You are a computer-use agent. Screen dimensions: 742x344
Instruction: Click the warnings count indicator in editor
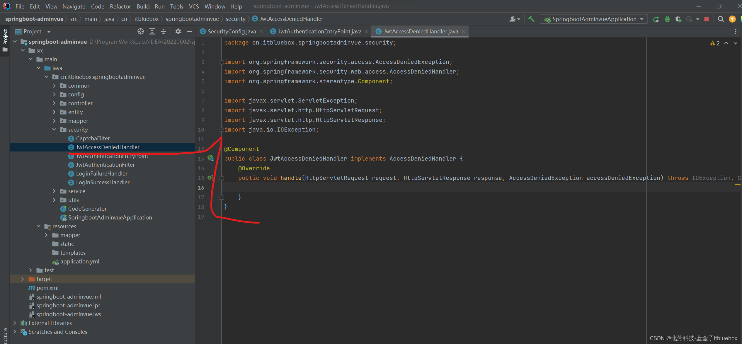[x=715, y=43]
